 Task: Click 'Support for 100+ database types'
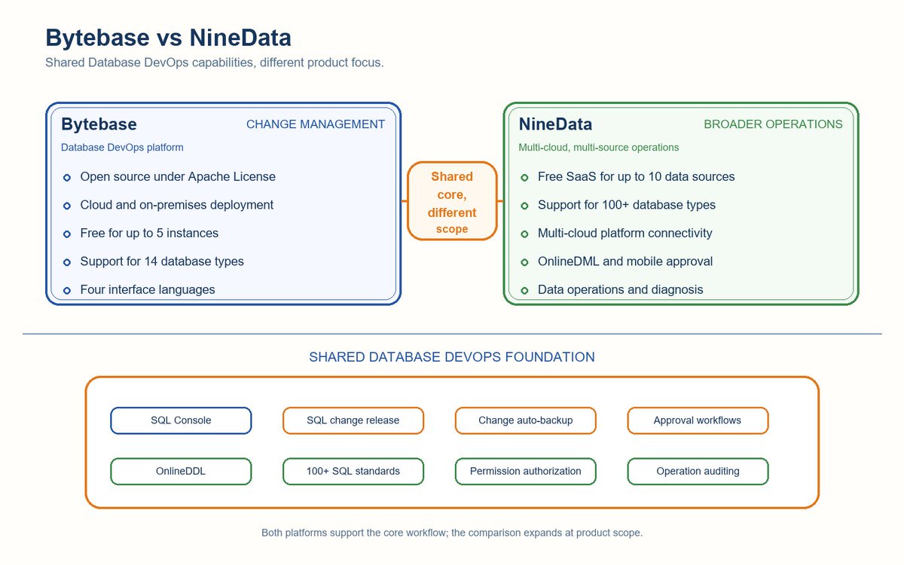click(x=627, y=205)
